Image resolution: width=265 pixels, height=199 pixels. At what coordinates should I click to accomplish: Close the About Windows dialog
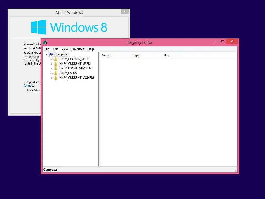tap(124, 11)
